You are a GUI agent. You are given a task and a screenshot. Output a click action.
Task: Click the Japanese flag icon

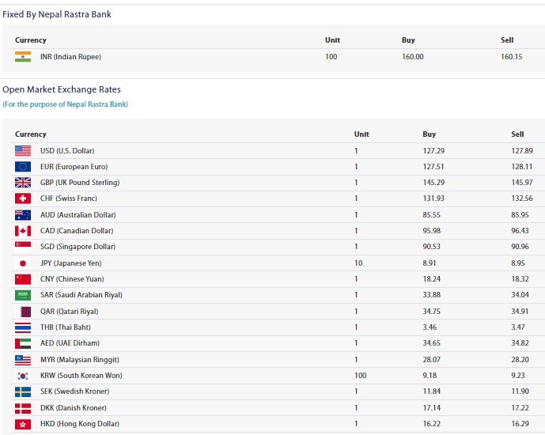pos(23,263)
